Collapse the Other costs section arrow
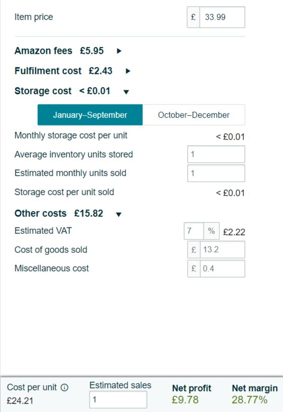 [119, 214]
